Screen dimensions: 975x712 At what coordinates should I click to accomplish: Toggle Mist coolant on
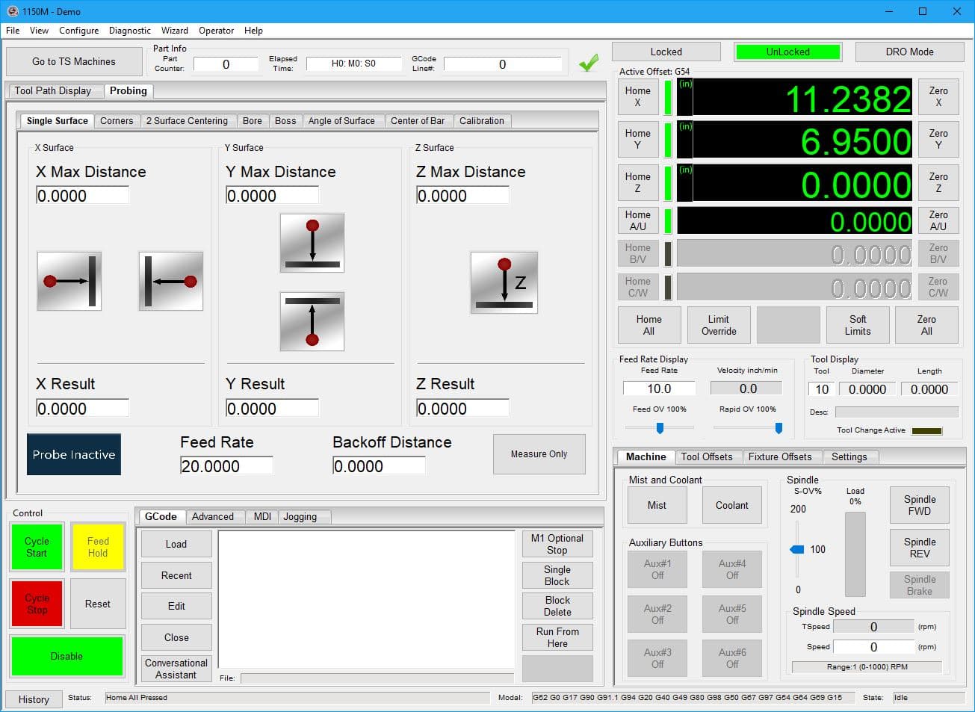657,504
